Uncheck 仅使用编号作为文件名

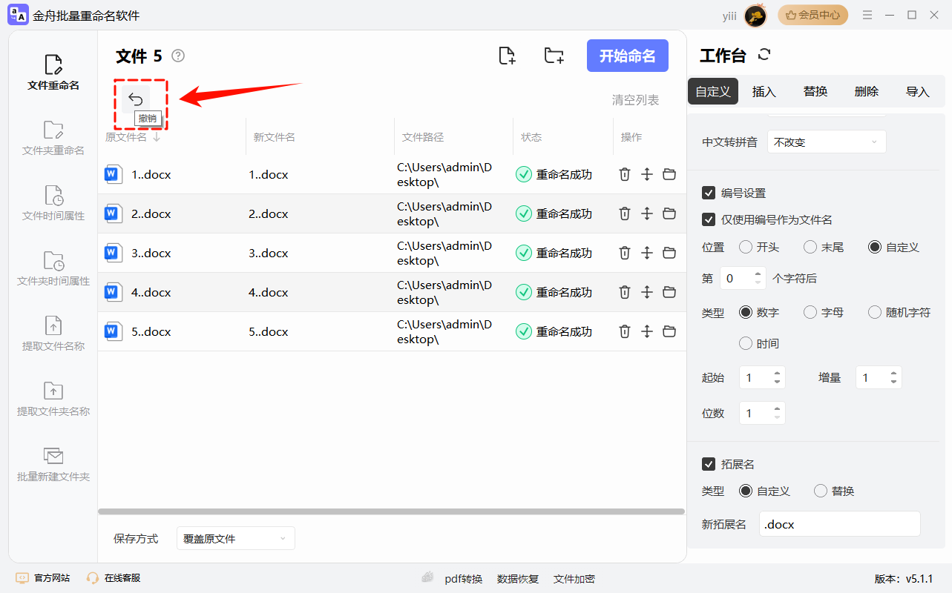[x=709, y=219]
